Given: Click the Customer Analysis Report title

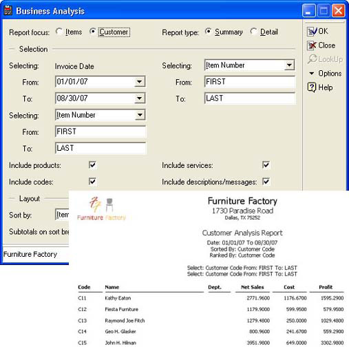Looking at the screenshot, I should tap(242, 233).
